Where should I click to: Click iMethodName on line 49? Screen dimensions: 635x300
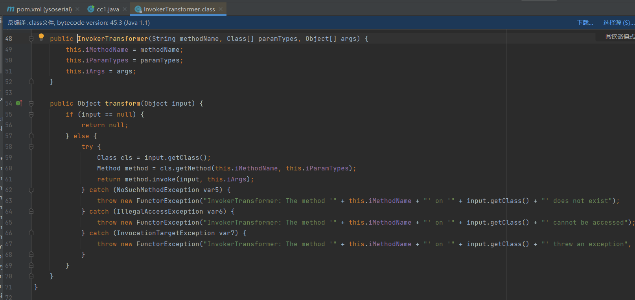click(107, 49)
